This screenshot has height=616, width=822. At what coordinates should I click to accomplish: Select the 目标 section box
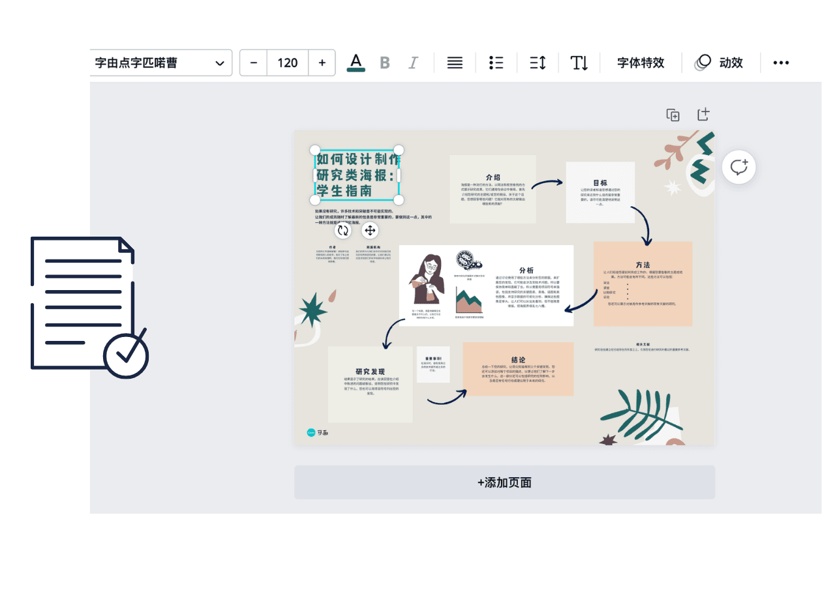point(600,192)
